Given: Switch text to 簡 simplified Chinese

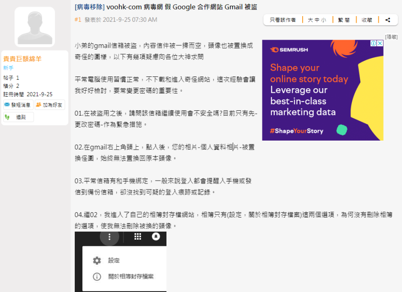Looking at the screenshot, I should pos(347,20).
